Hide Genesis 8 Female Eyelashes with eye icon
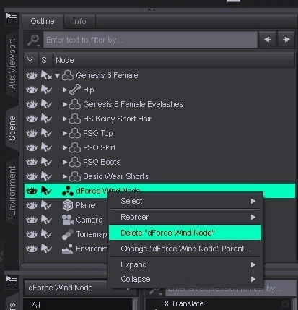The width and height of the screenshot is (298, 310). coord(32,104)
